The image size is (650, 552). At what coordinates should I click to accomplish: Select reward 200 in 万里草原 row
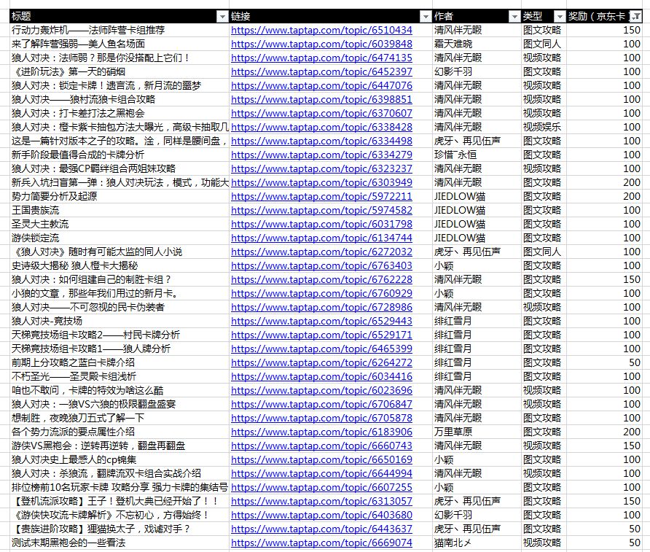[604, 432]
